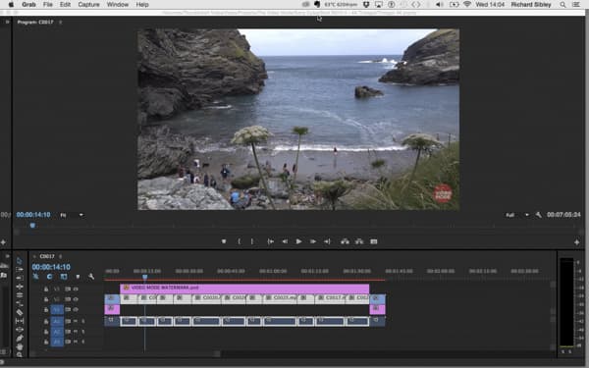Open the Capture menu in menu bar
Image resolution: width=589 pixels, height=368 pixels.
pyautogui.click(x=88, y=5)
